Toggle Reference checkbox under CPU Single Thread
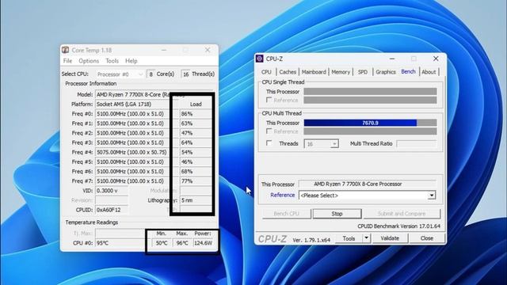The width and height of the screenshot is (507, 285). point(269,101)
